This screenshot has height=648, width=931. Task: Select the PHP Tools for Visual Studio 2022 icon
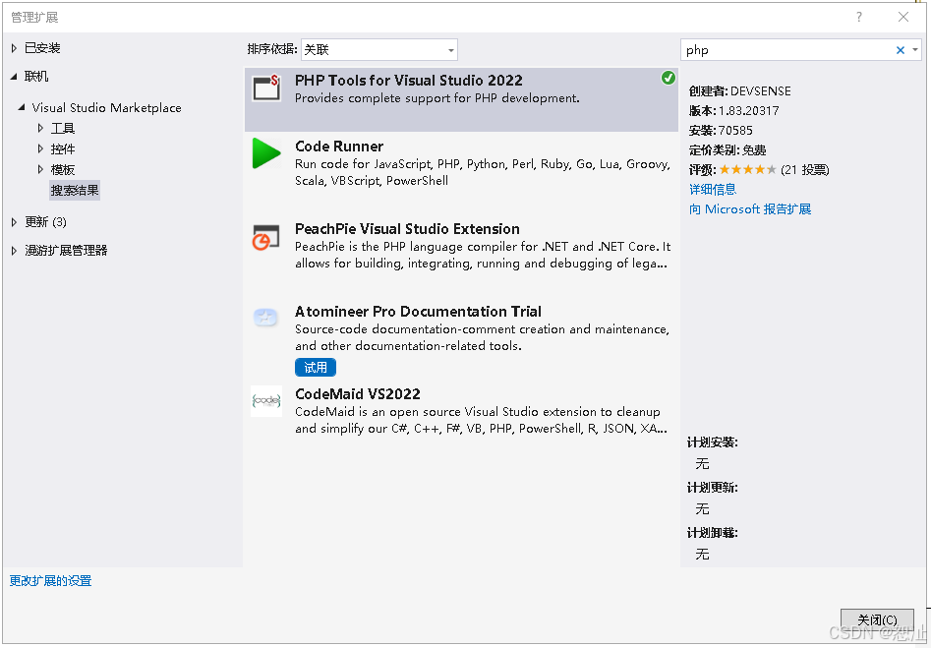tap(266, 88)
